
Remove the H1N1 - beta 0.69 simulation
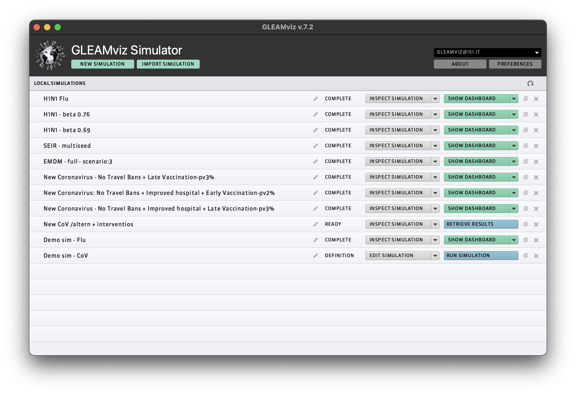pyautogui.click(x=536, y=130)
